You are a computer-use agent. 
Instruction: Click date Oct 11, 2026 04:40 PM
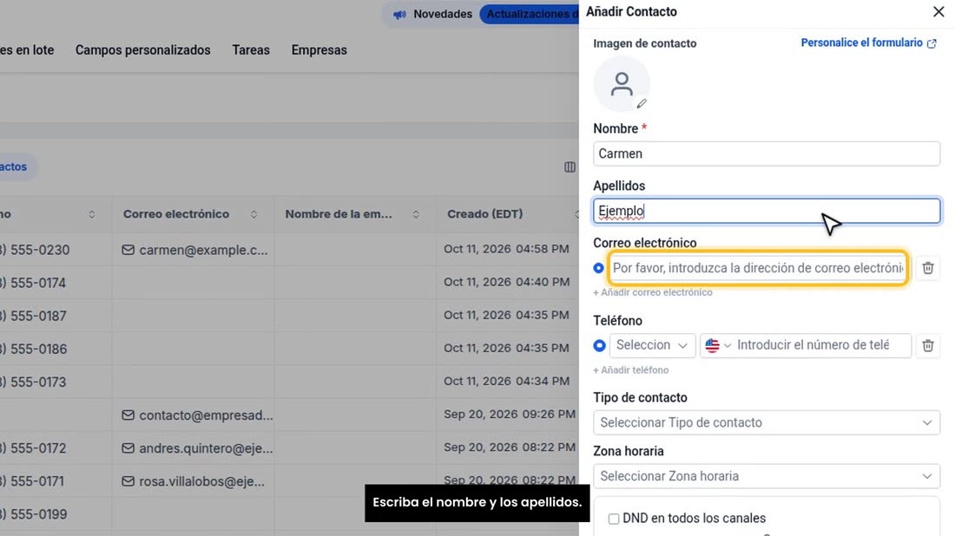pyautogui.click(x=506, y=282)
